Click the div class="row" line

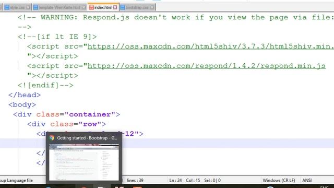[66, 124]
